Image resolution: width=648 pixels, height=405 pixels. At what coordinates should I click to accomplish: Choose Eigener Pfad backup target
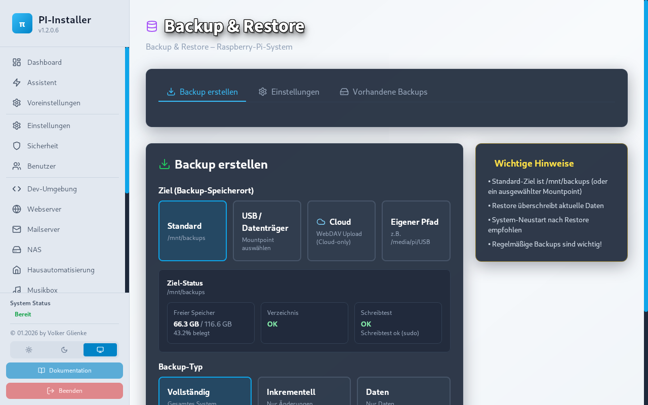point(416,231)
